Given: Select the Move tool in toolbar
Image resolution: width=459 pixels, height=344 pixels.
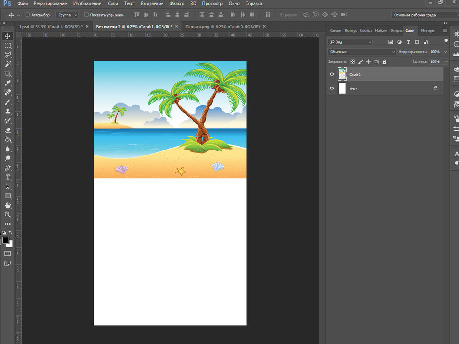Looking at the screenshot, I should (7, 36).
